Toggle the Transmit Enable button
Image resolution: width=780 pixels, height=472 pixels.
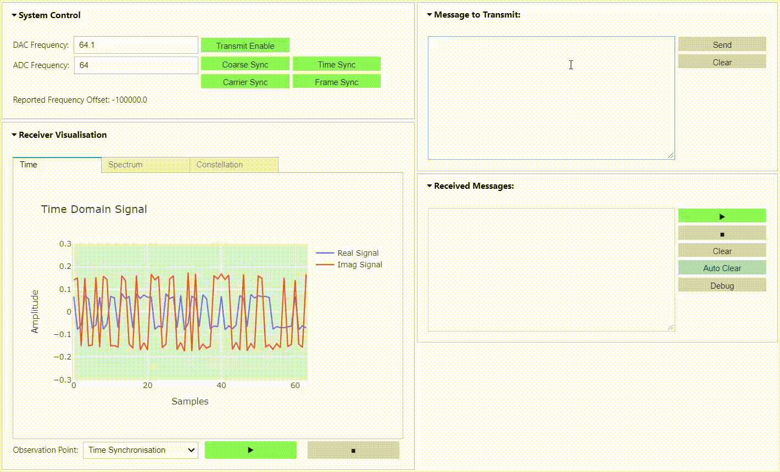click(x=245, y=46)
